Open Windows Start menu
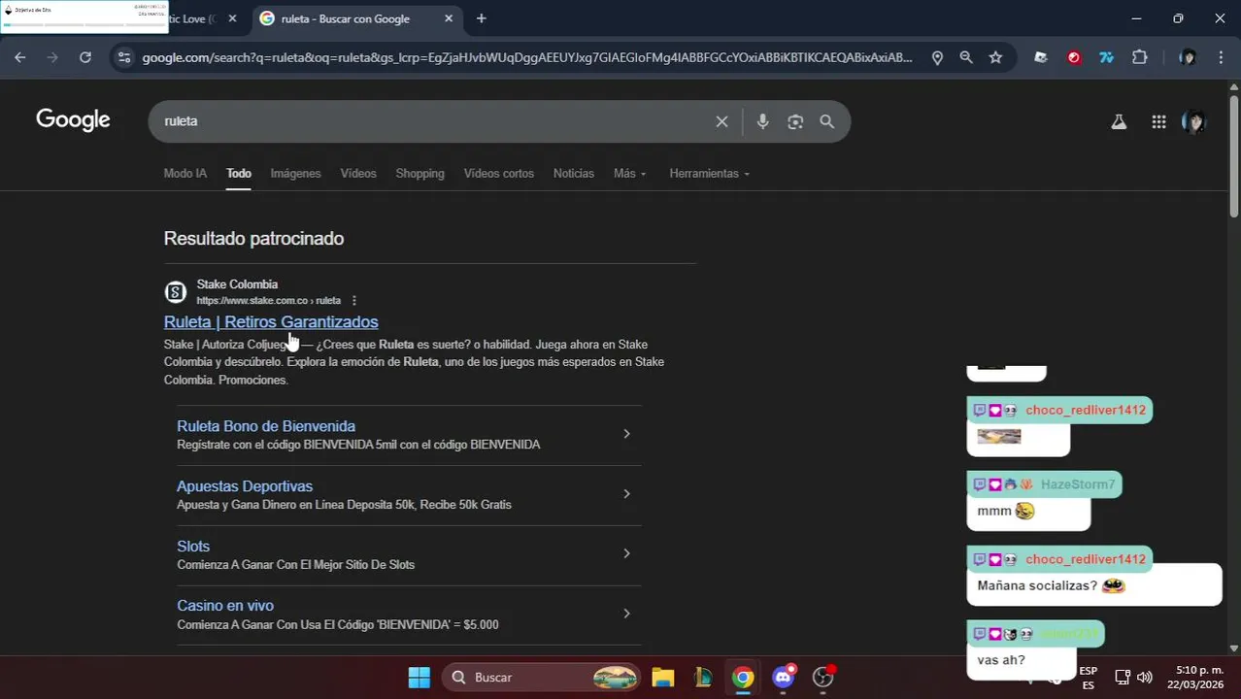Viewport: 1241px width, 699px height. click(x=419, y=677)
